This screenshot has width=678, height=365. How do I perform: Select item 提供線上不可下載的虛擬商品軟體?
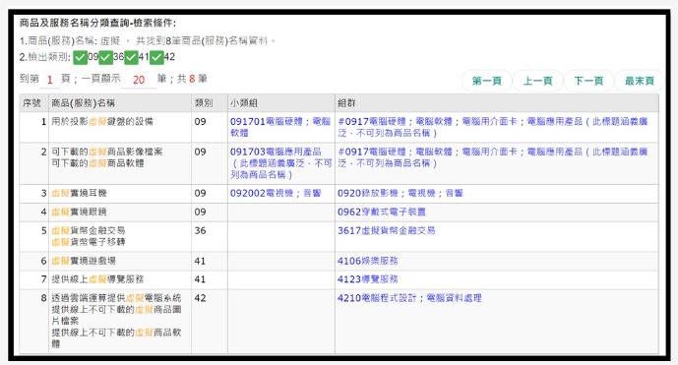point(116,338)
